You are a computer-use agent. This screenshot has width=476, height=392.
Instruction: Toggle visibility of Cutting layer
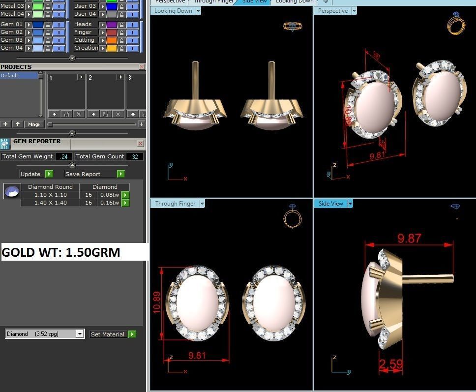(133, 40)
